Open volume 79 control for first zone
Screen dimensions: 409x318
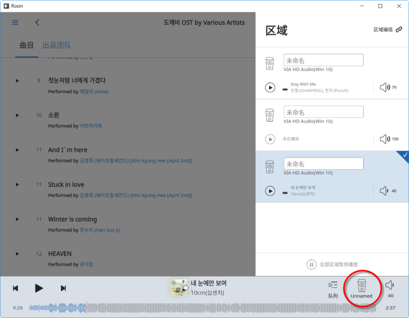coord(388,87)
